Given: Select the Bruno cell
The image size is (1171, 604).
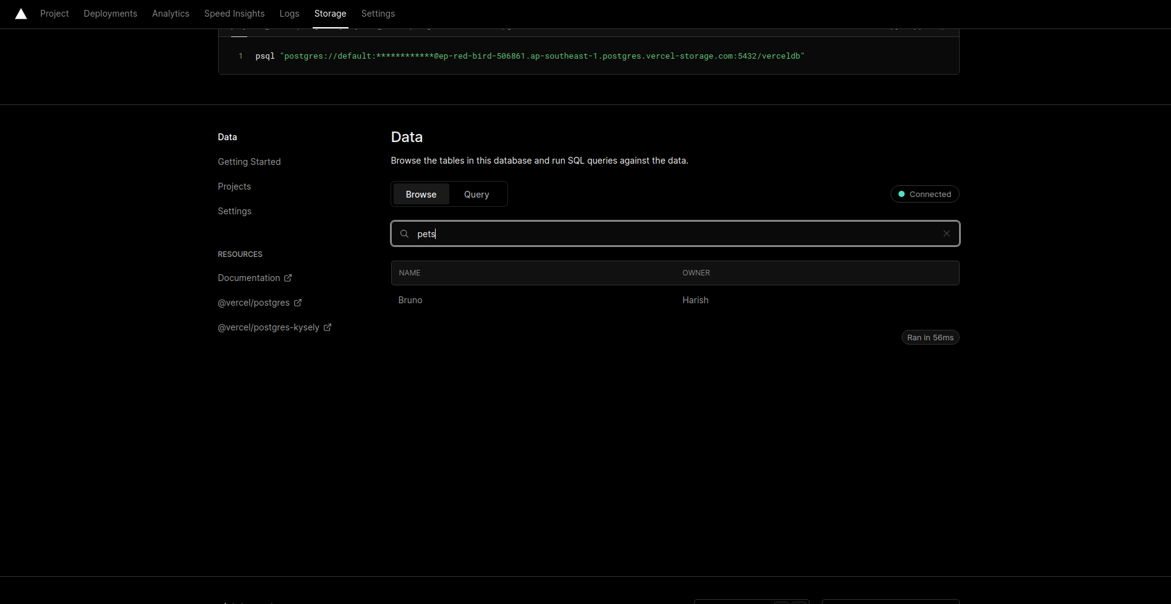Looking at the screenshot, I should 410,300.
